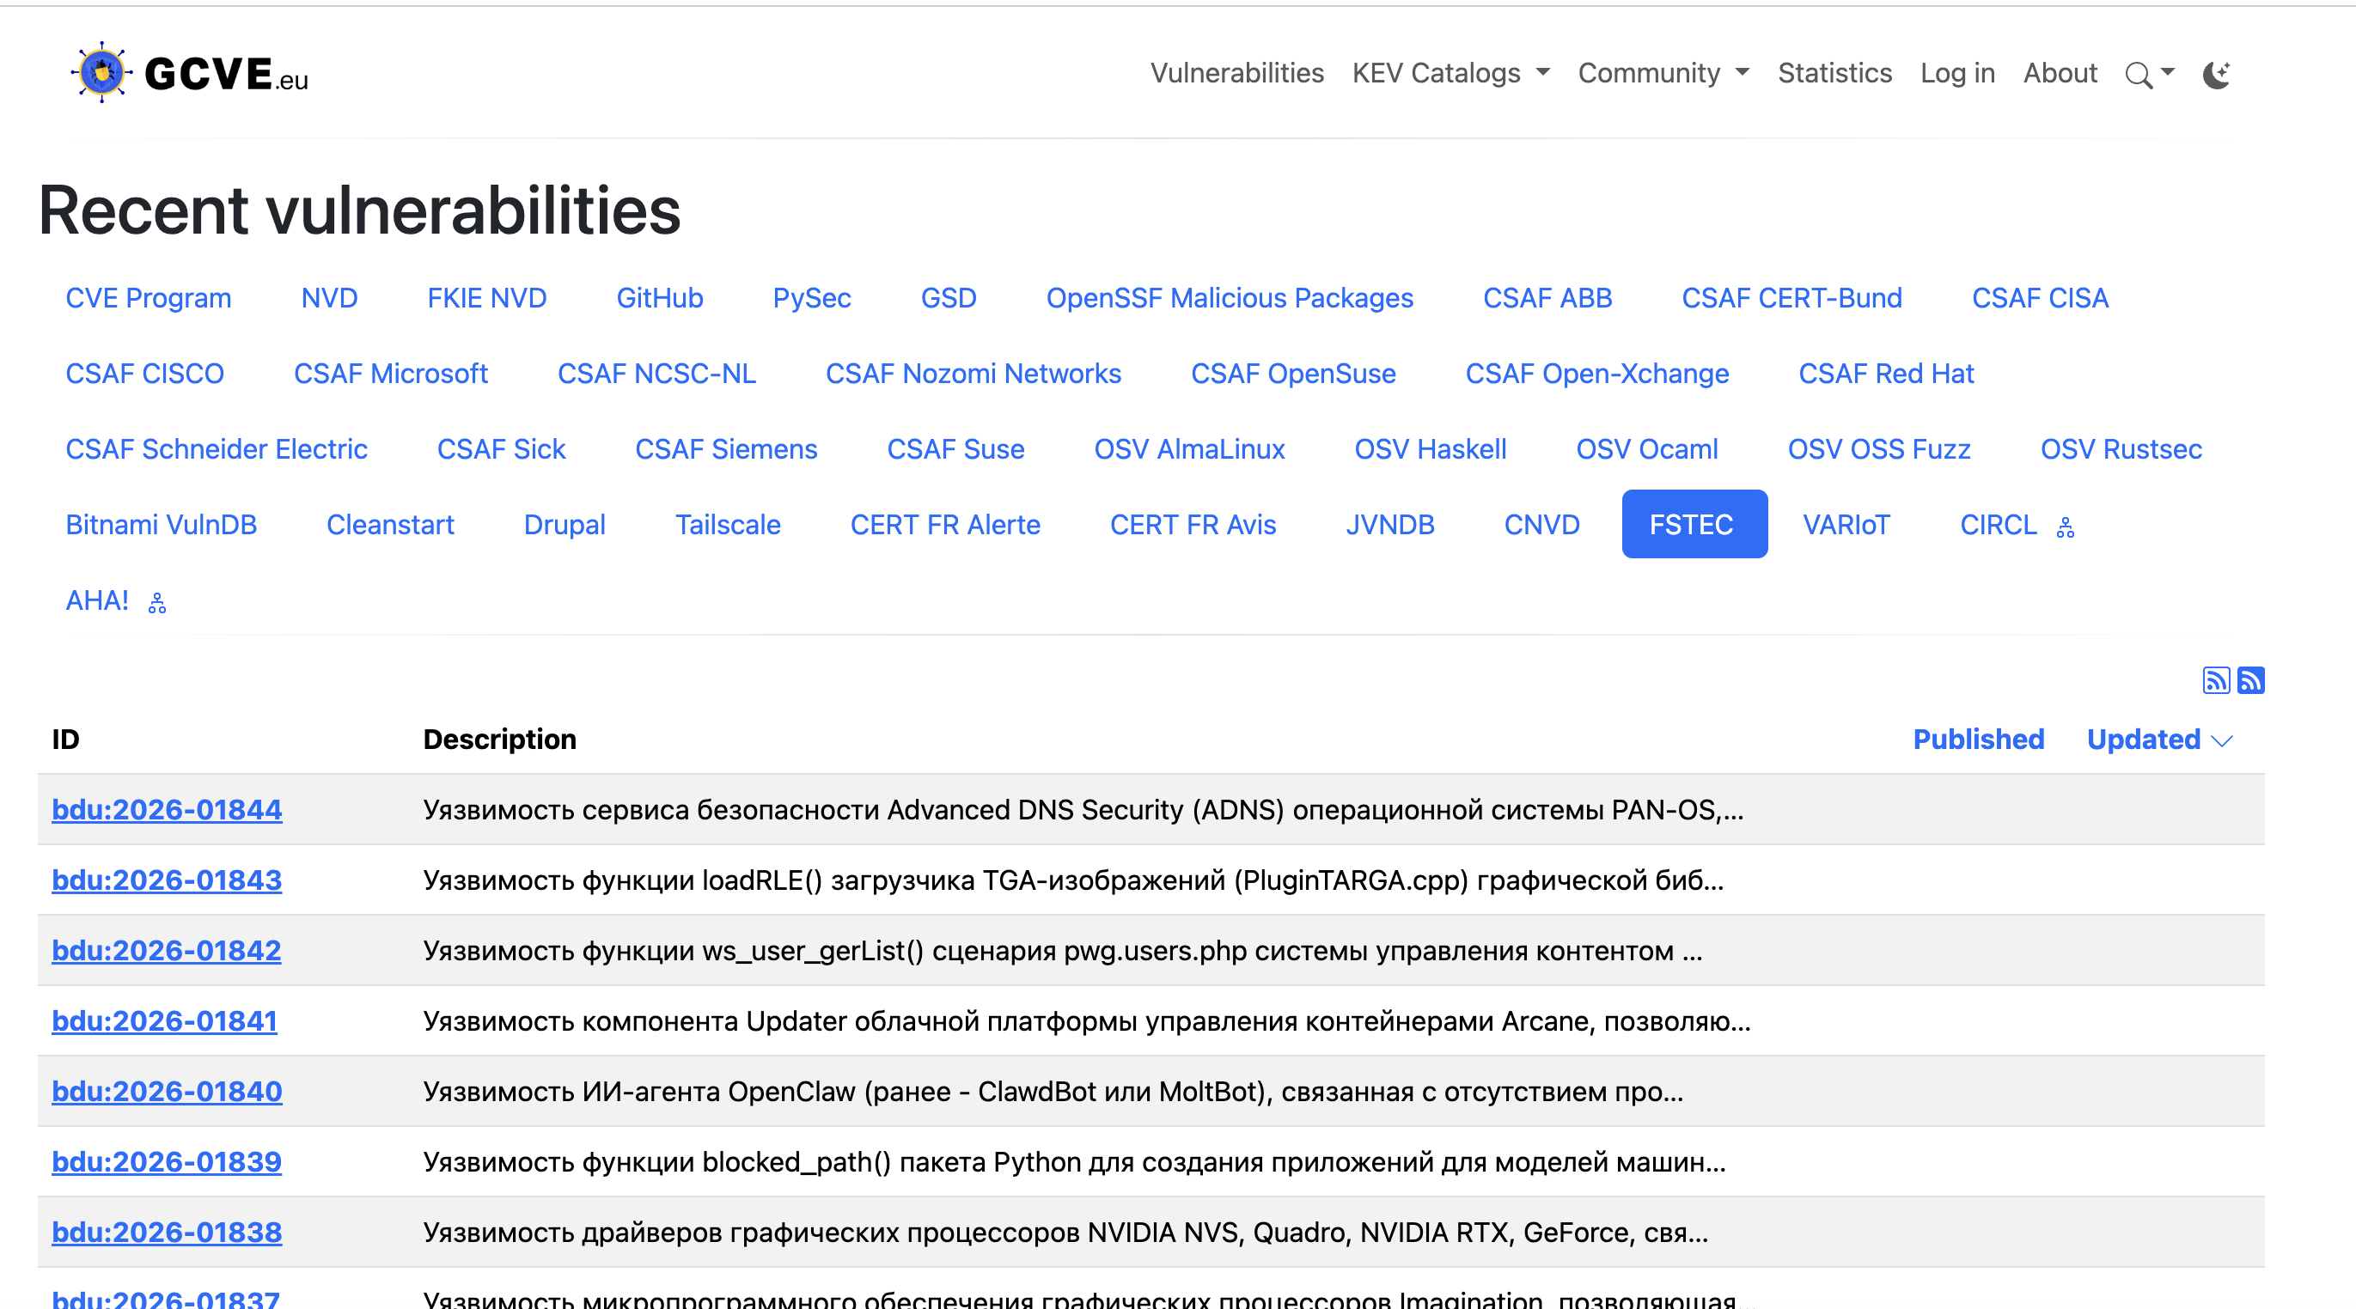
Task: Click the solid blue feed icon
Action: (2251, 680)
